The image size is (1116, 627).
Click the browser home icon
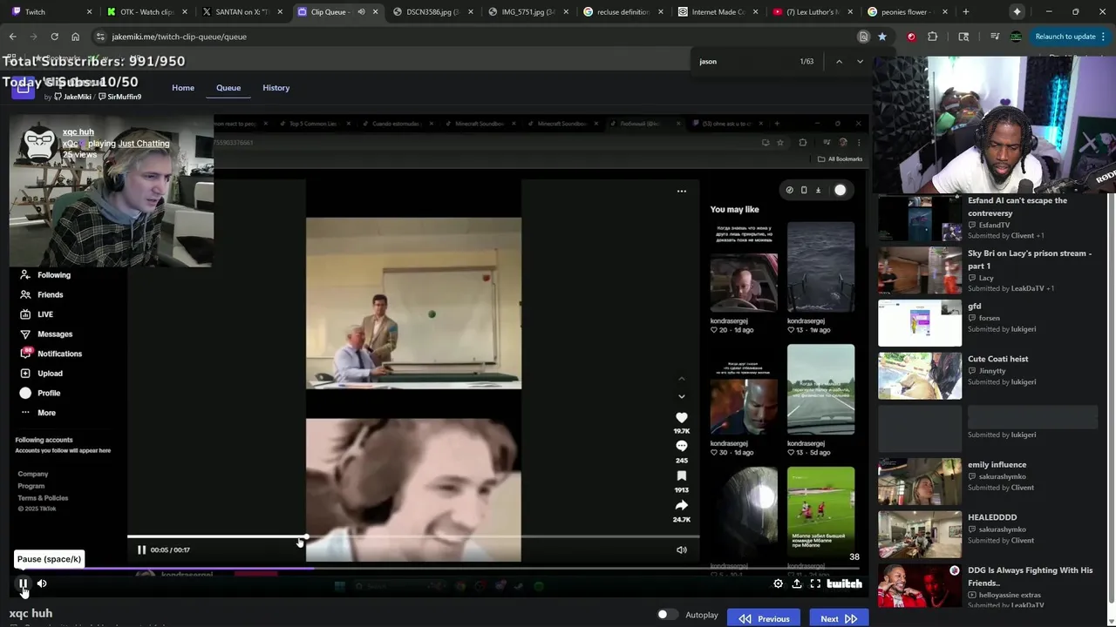75,37
